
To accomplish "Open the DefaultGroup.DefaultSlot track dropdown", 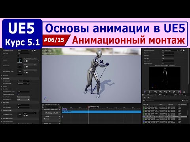I will pyautogui.click(x=59, y=113).
